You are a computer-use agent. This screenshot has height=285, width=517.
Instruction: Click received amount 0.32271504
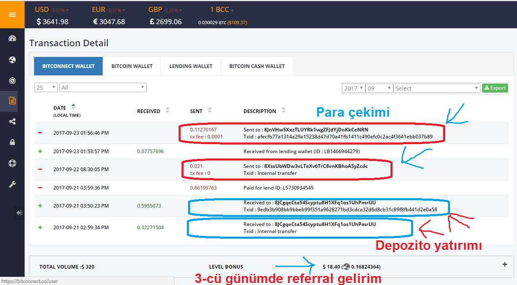[150, 228]
